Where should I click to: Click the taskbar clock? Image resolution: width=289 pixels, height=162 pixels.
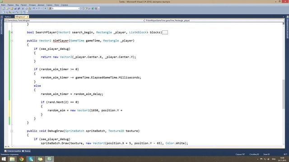tap(282, 159)
